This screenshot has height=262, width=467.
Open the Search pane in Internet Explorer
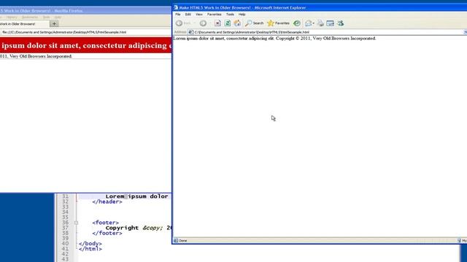[255, 23]
